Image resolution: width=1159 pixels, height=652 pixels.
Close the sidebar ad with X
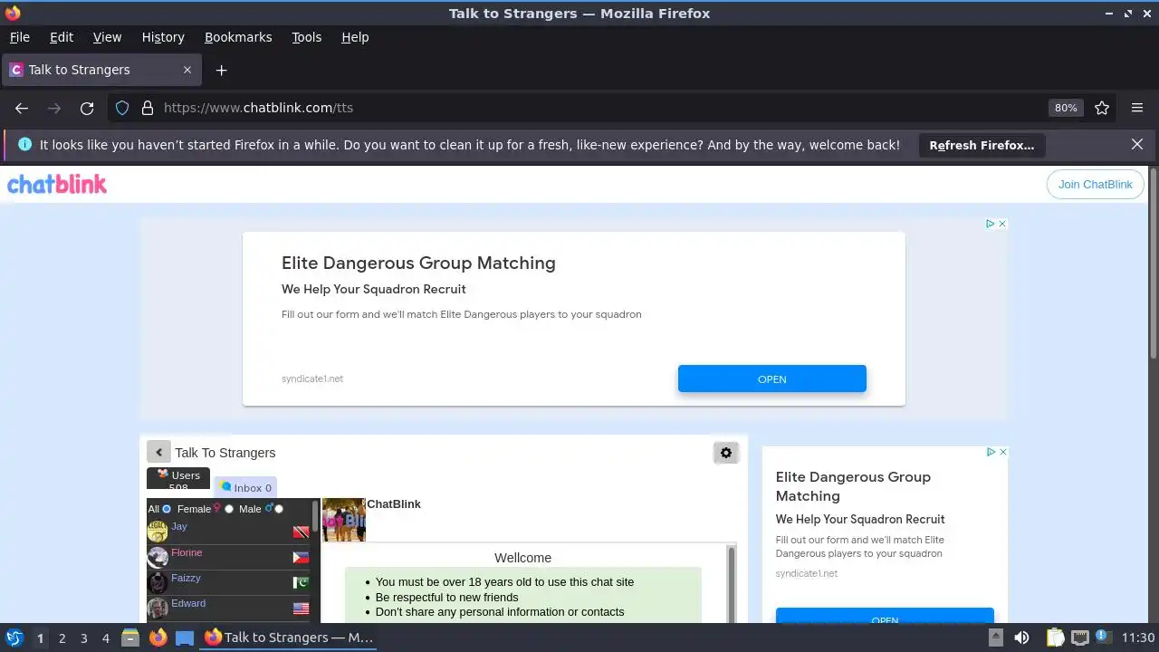coord(1002,452)
